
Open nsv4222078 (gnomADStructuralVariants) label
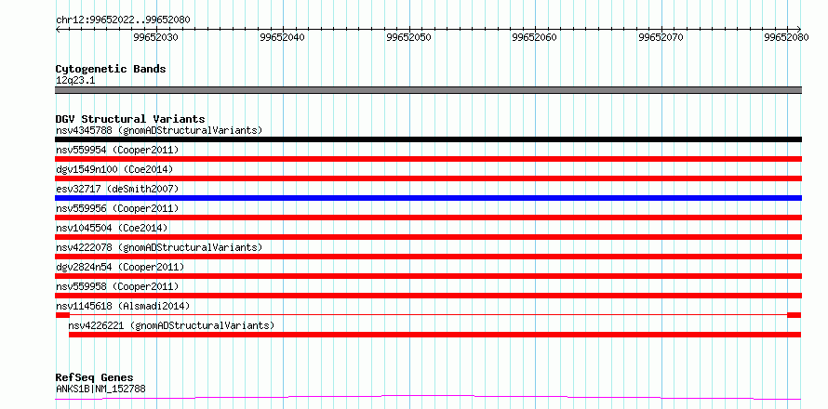coord(159,247)
